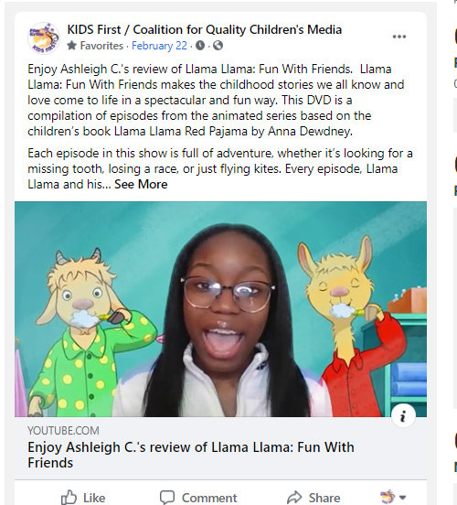Click the Comment button label
The image size is (457, 505).
pos(209,498)
